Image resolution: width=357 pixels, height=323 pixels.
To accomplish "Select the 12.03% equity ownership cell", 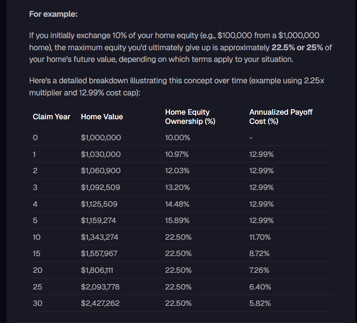I will click(177, 171).
